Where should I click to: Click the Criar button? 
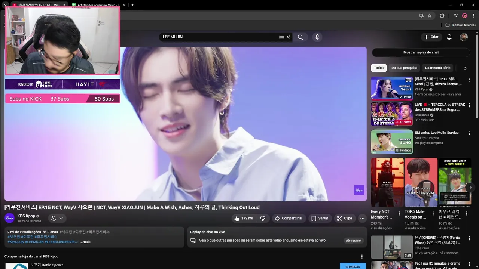tap(431, 37)
